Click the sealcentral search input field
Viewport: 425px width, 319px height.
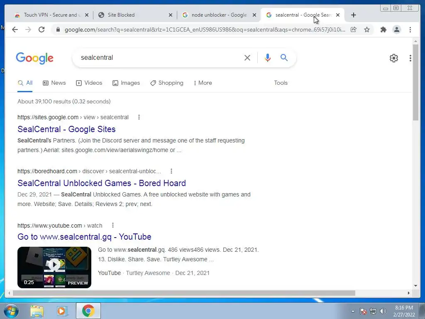click(160, 57)
